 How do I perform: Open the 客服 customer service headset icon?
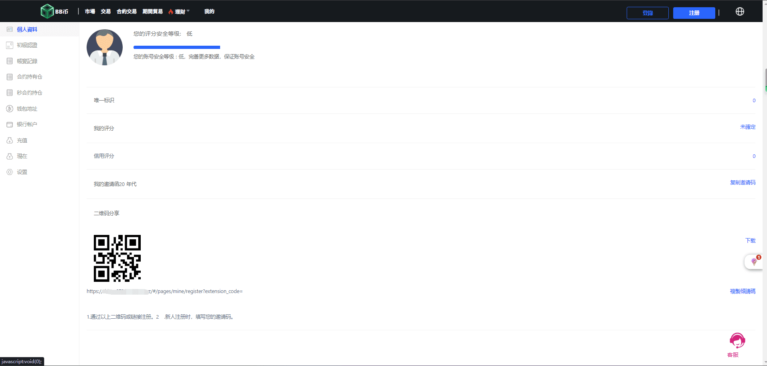click(x=737, y=341)
